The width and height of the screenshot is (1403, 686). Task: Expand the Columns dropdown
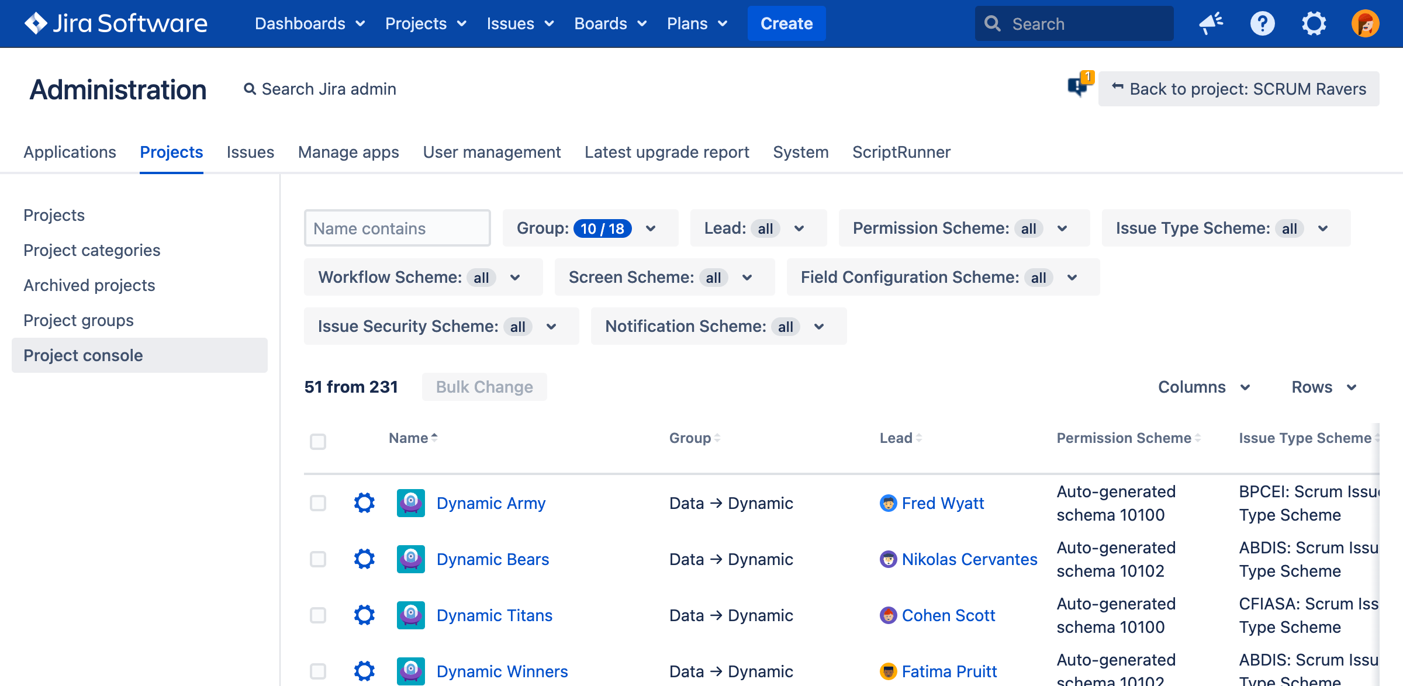pyautogui.click(x=1204, y=387)
